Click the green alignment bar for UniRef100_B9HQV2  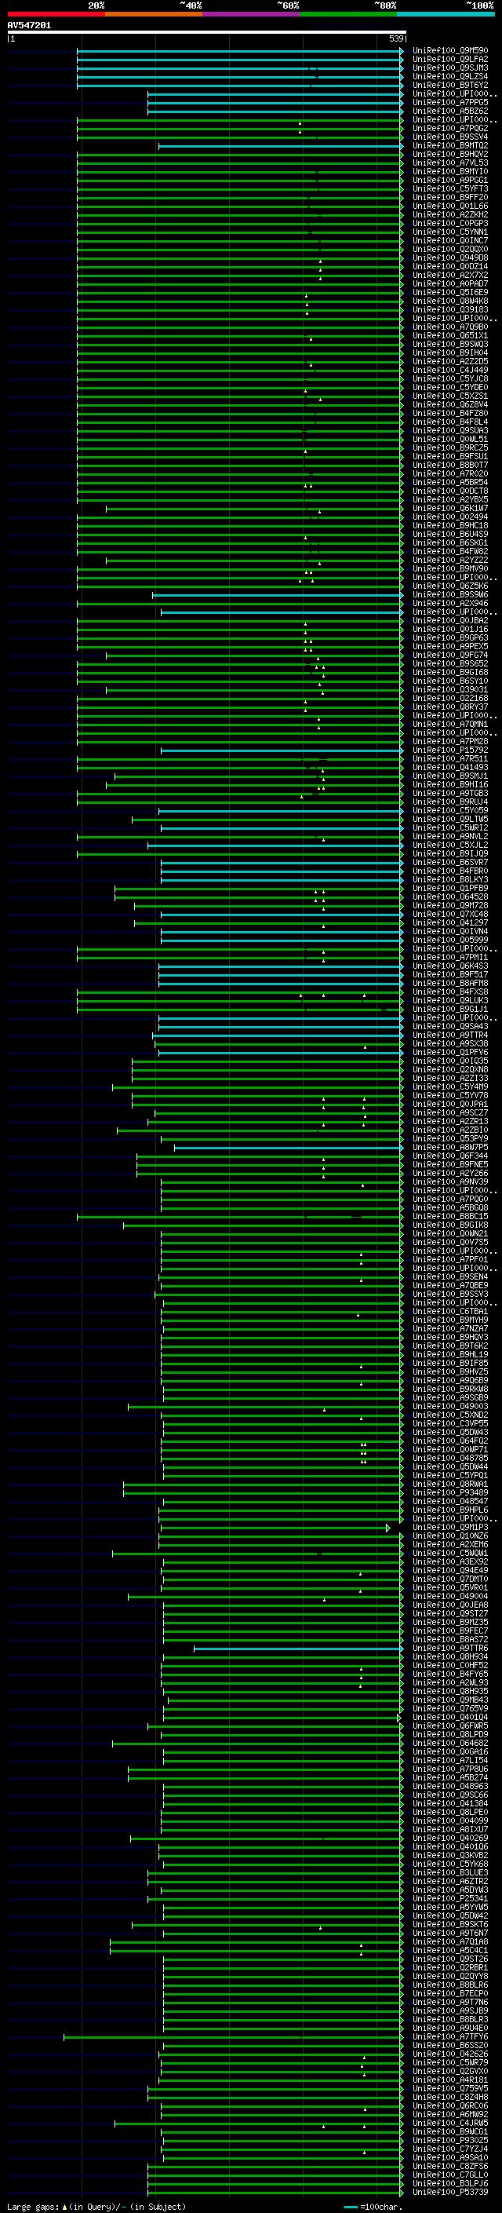tap(239, 154)
